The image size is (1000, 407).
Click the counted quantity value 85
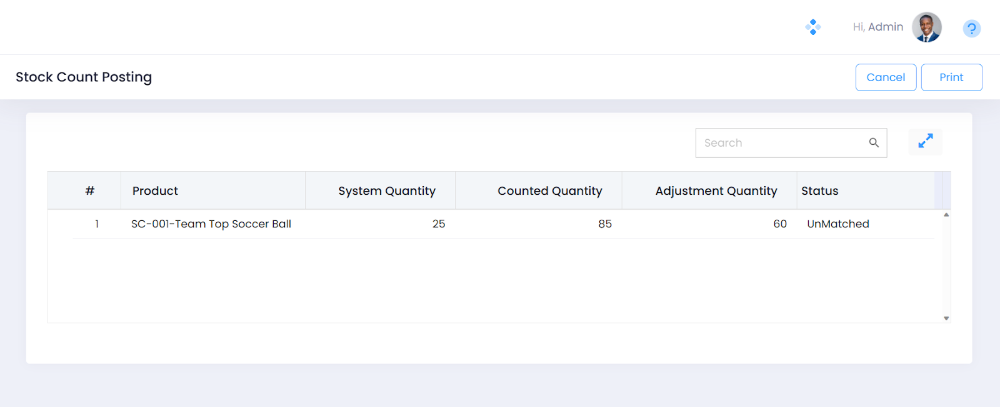click(x=604, y=224)
